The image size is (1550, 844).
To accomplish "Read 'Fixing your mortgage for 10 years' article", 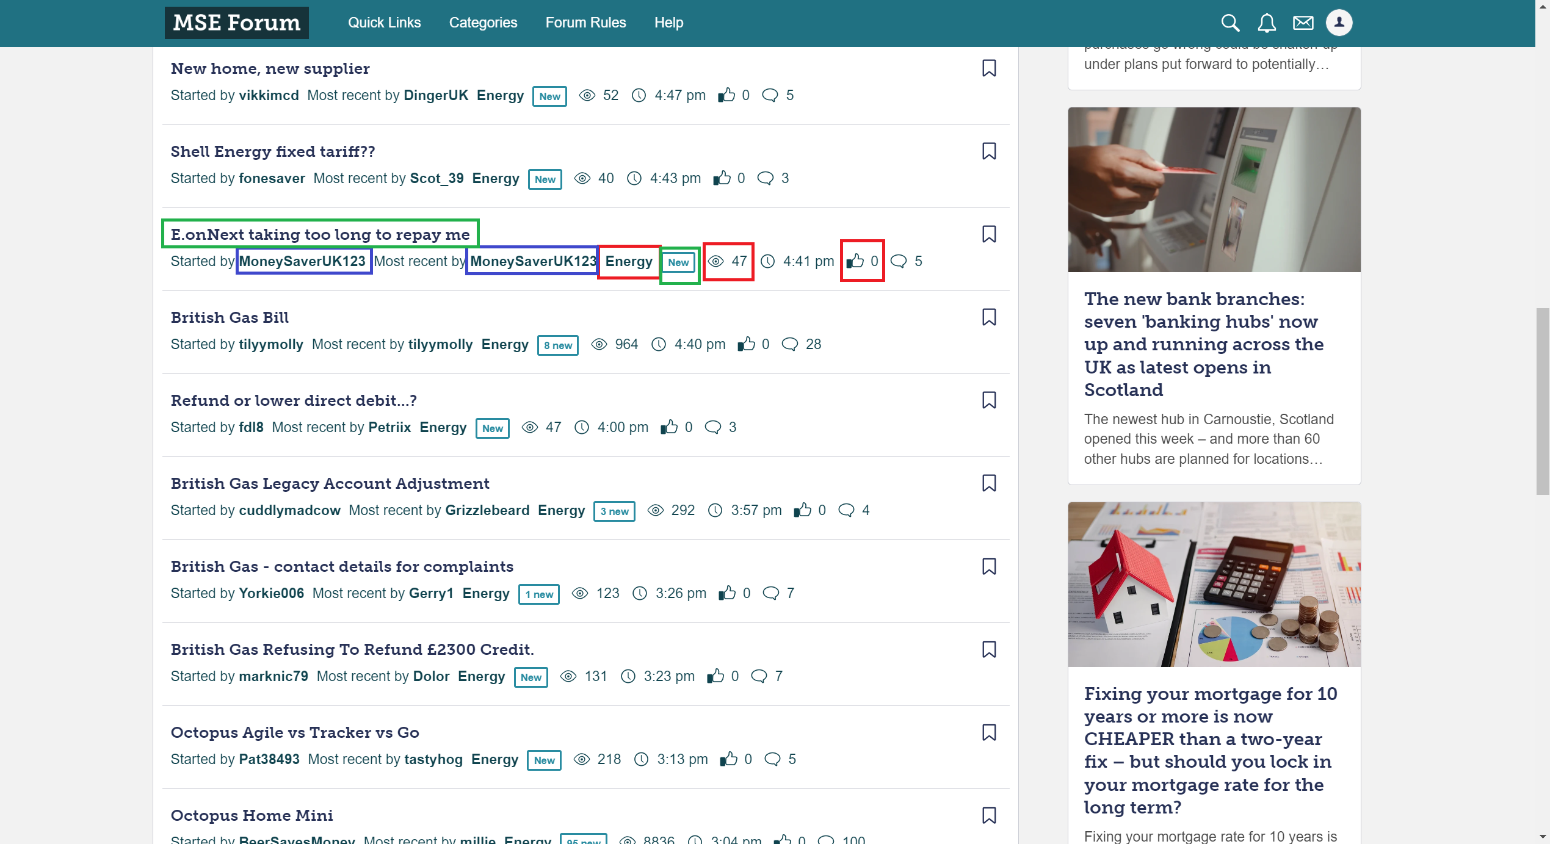I will (x=1211, y=750).
